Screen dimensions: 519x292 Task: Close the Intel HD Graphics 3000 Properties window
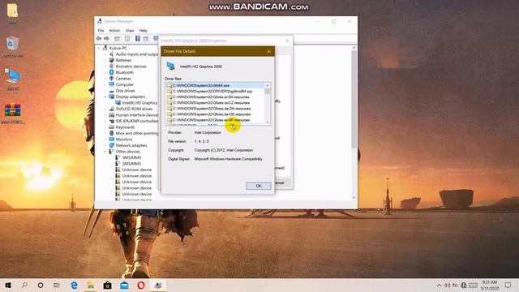coord(287,41)
